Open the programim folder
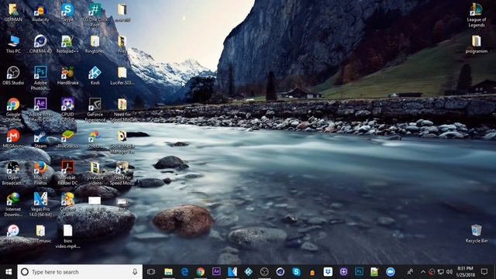The height and width of the screenshot is (279, 496). tap(476, 44)
